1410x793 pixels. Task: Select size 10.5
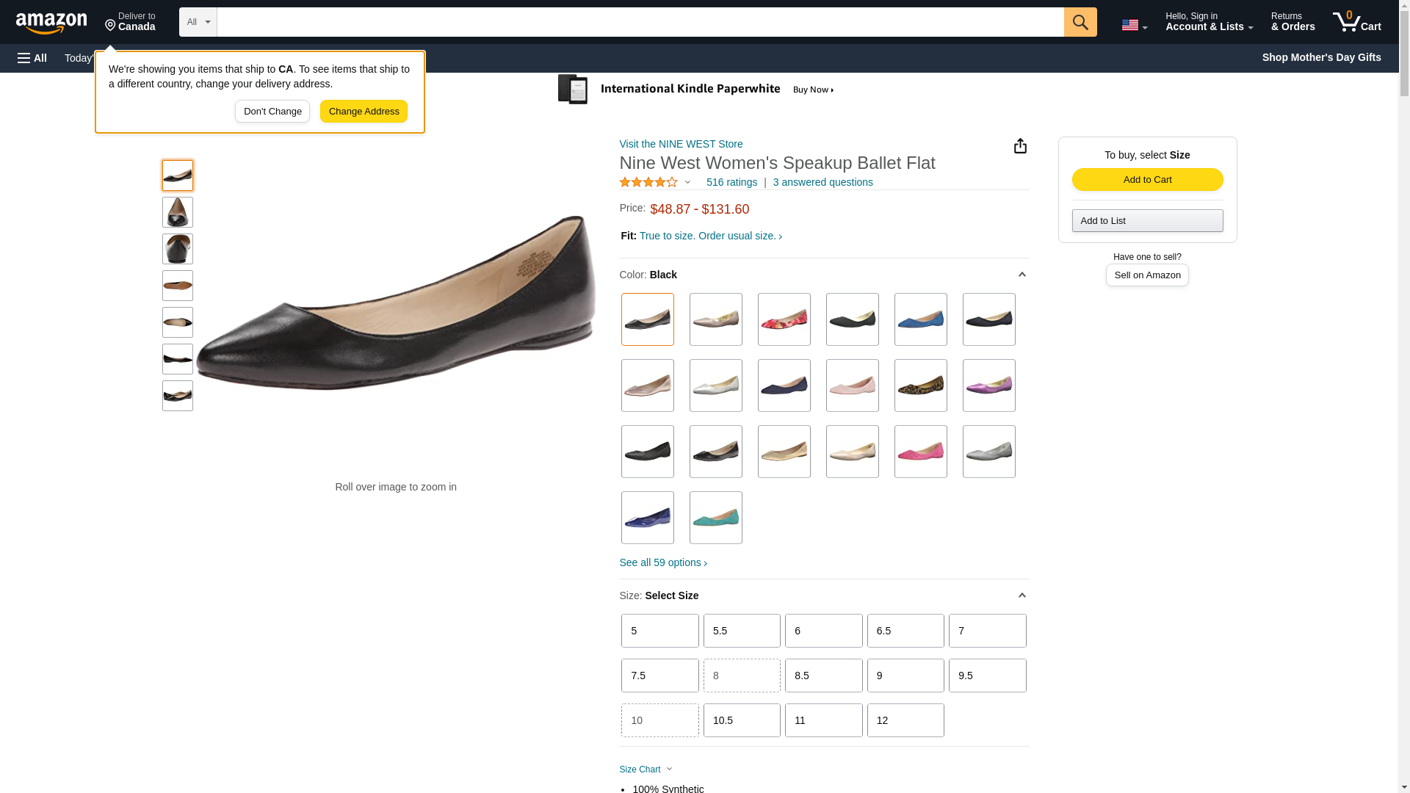(742, 720)
